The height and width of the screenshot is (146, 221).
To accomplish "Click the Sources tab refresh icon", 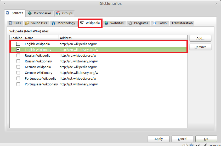I will tap(8, 13).
